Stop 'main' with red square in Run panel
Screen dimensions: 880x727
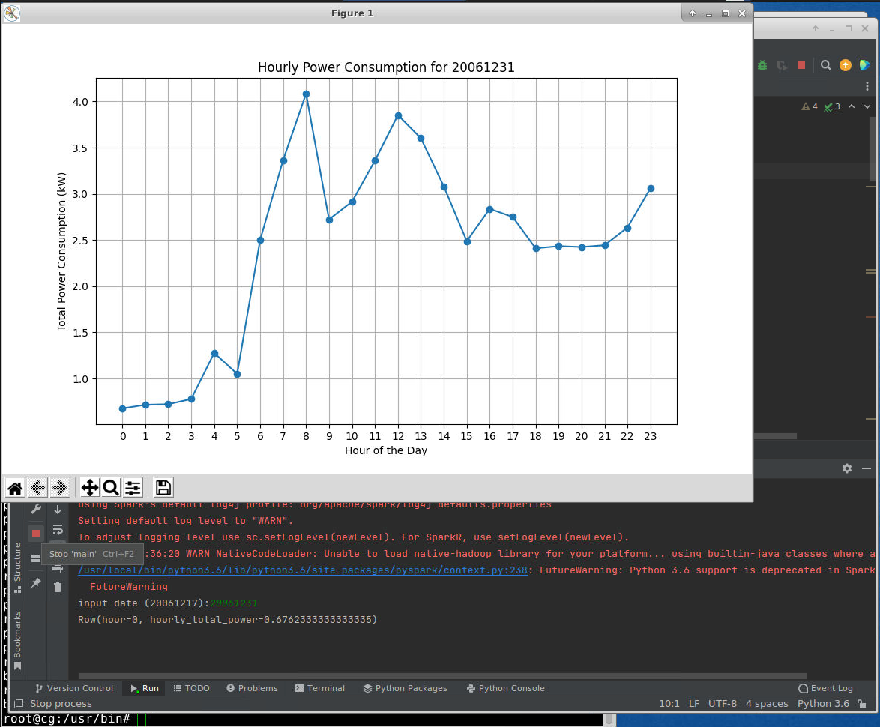(x=35, y=534)
